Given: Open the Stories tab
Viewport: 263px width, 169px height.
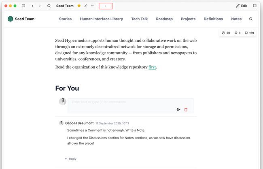Looking at the screenshot, I should click(65, 19).
